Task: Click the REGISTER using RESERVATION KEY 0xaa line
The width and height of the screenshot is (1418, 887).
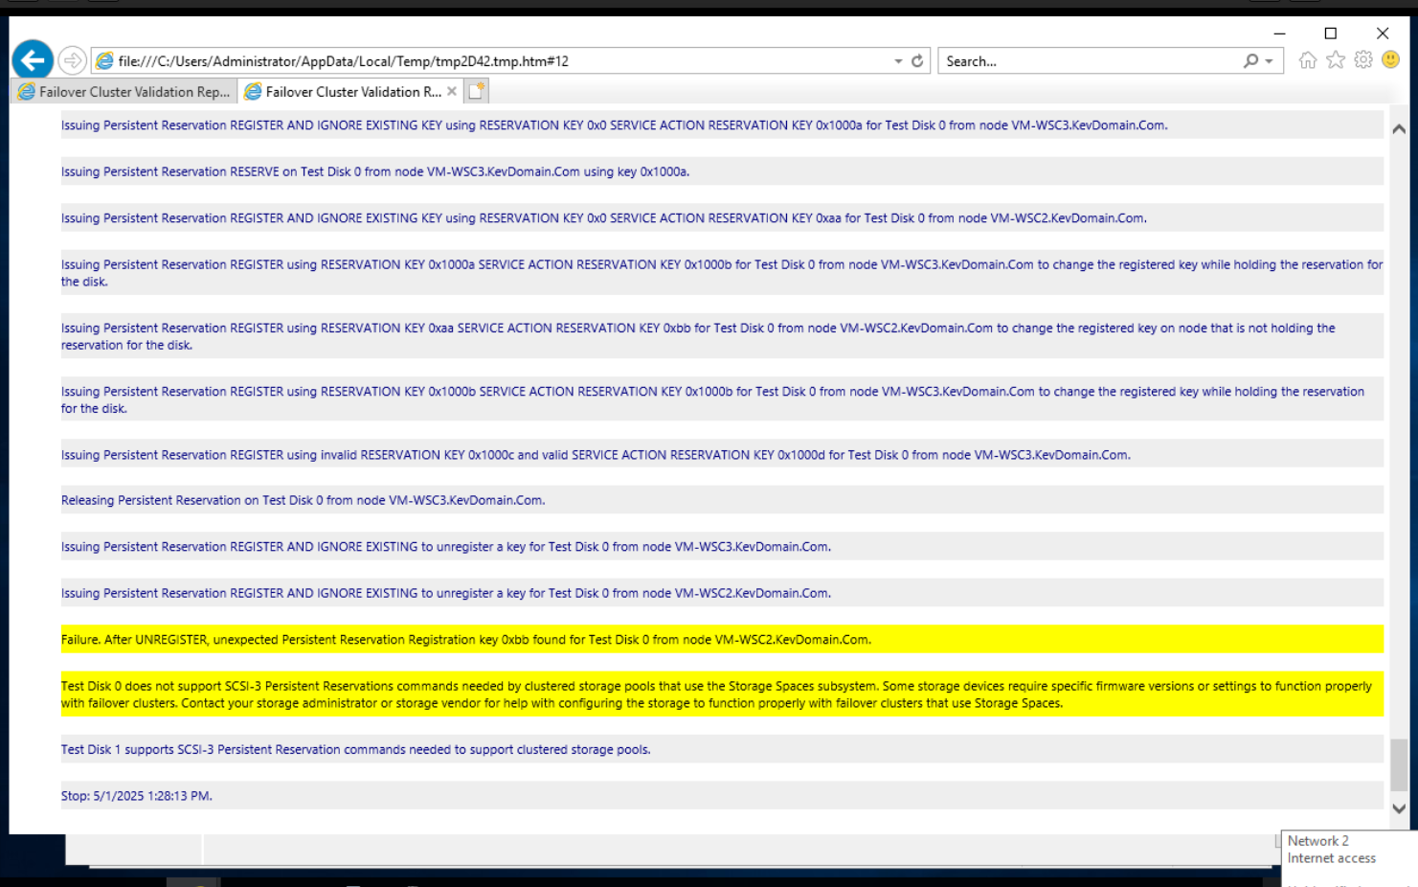Action: (722, 336)
